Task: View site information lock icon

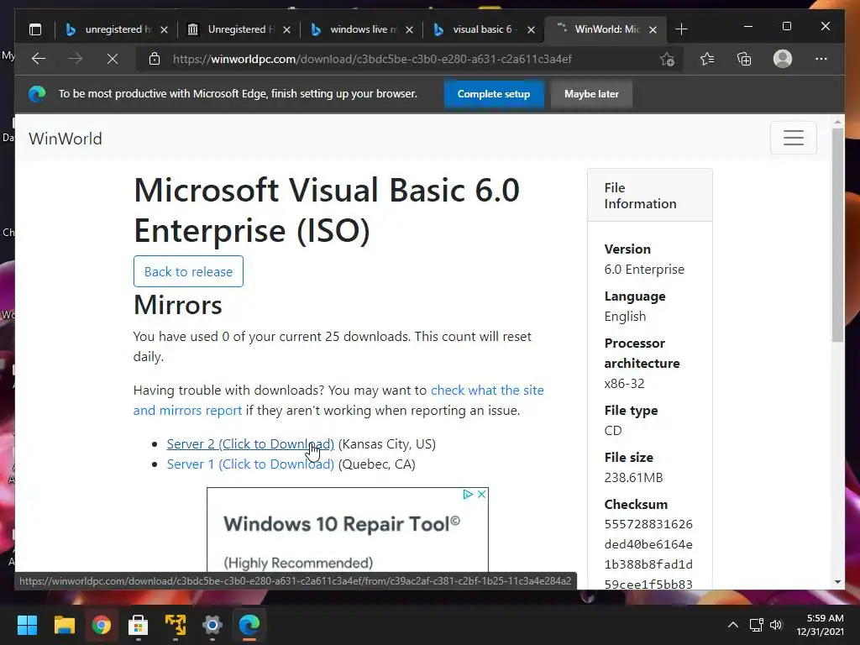Action: point(155,59)
